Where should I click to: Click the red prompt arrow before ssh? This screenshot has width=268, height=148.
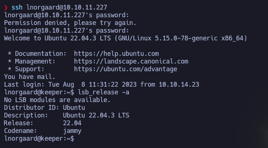[x=6, y=7]
